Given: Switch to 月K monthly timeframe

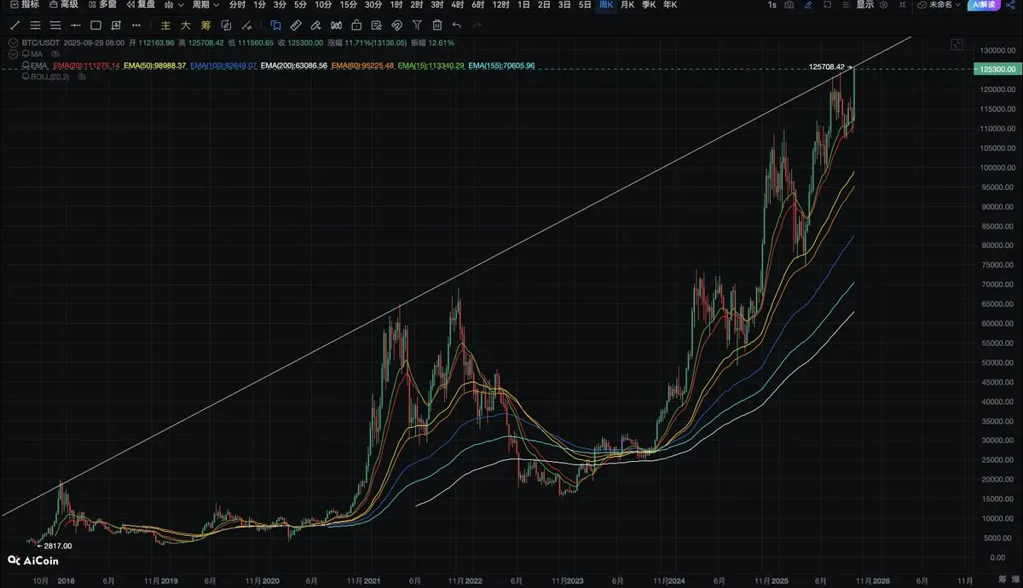Looking at the screenshot, I should click(627, 5).
